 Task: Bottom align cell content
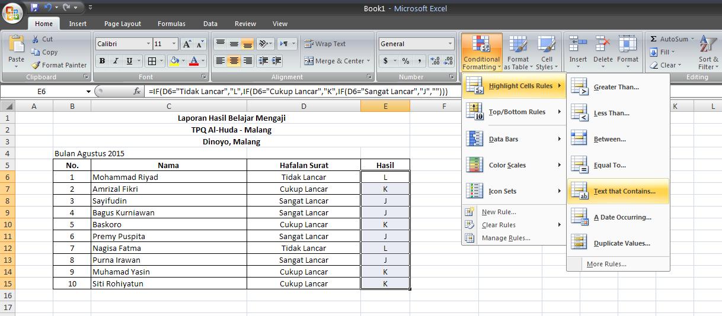coord(248,44)
